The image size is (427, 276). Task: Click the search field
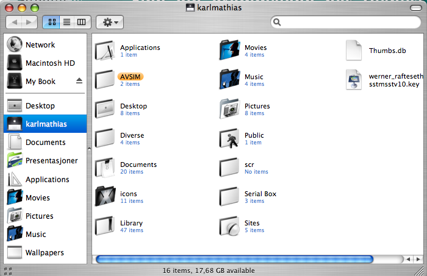pos(346,22)
